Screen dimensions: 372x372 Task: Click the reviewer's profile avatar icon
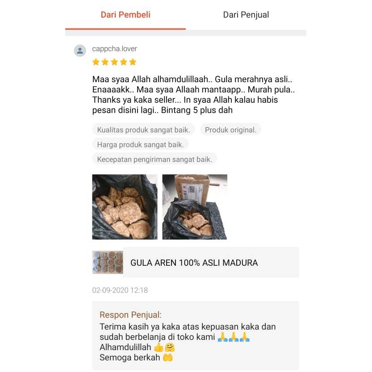80,50
